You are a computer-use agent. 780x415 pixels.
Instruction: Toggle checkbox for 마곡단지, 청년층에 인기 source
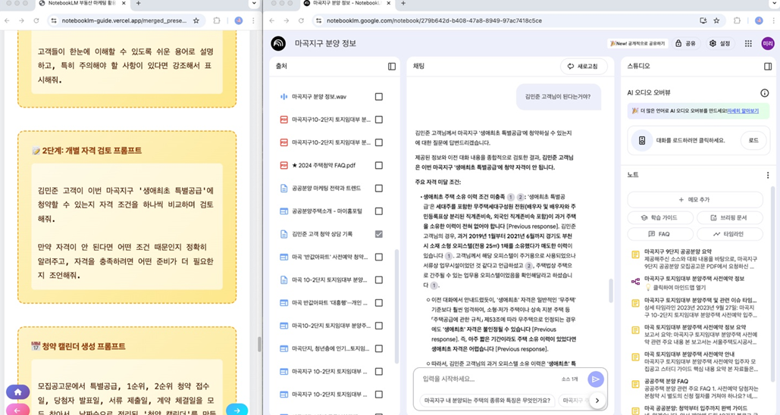point(378,348)
